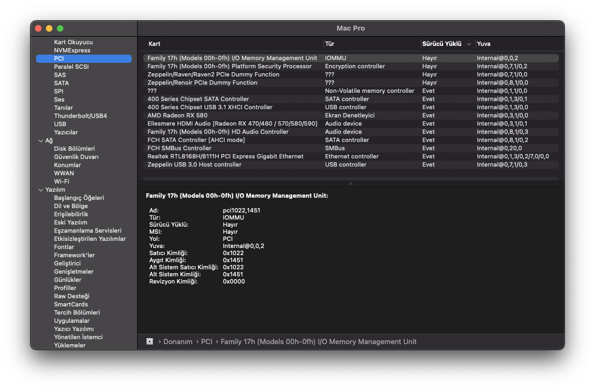
Task: Open Thunderbolt/USB4 in the sidebar
Action: pyautogui.click(x=80, y=116)
